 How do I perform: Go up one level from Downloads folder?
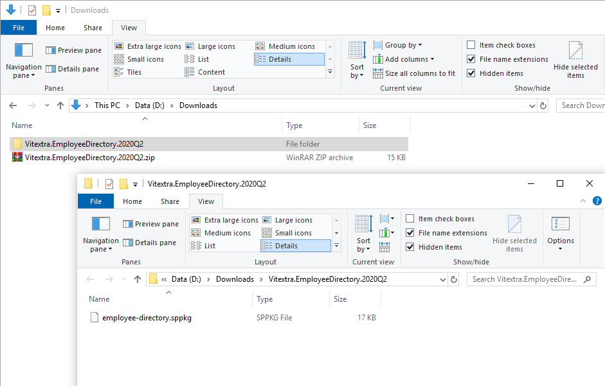point(60,106)
